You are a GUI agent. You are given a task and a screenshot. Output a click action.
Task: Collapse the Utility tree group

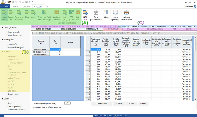(x=2, y=99)
